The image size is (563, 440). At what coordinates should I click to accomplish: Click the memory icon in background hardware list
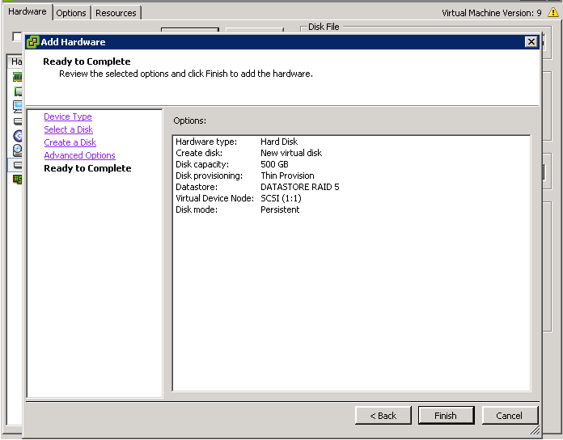tap(17, 77)
